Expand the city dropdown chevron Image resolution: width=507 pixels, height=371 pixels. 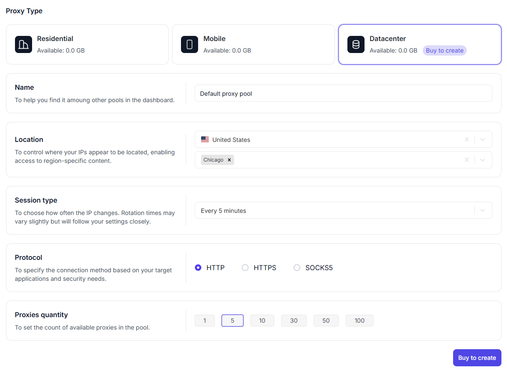(483, 160)
